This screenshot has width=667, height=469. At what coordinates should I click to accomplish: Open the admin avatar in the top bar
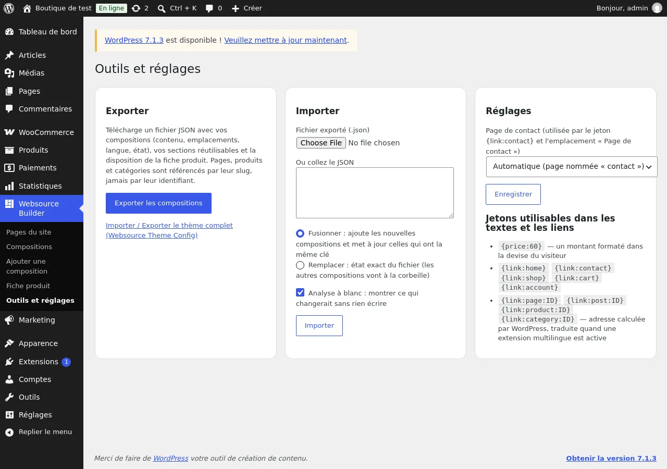point(657,8)
